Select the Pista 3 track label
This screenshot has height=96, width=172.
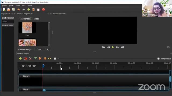[26, 77]
